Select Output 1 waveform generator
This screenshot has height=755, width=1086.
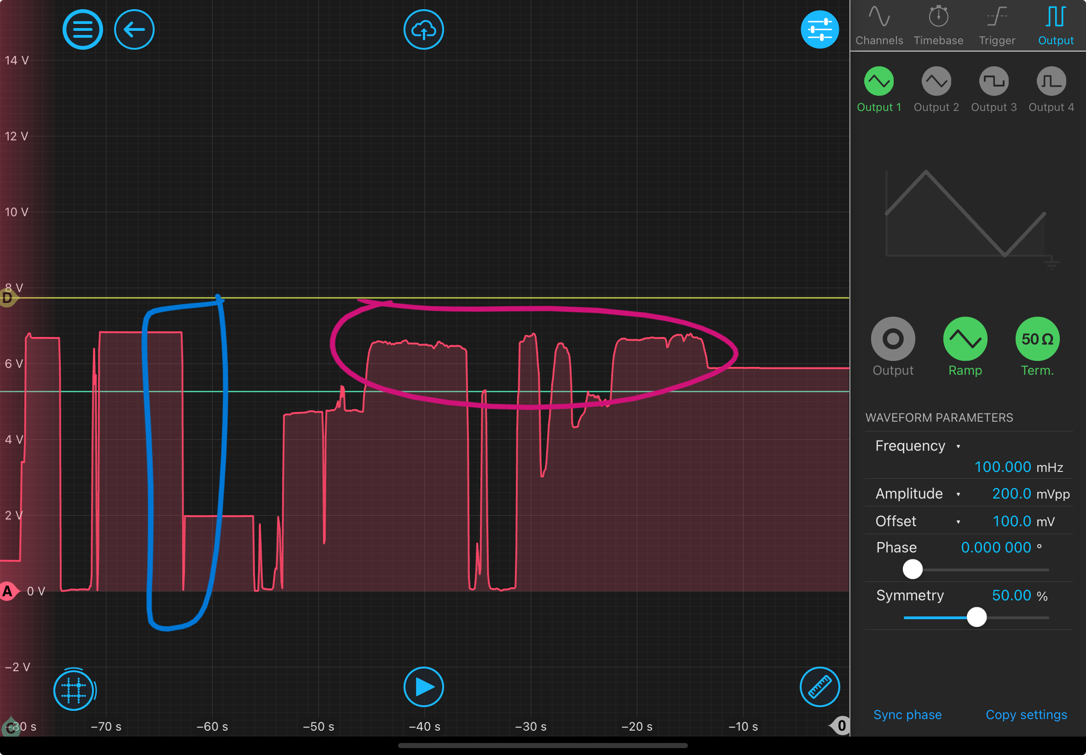point(879,90)
